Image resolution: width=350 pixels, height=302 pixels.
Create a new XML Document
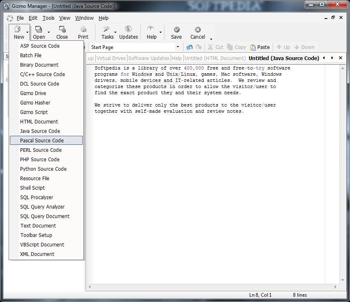(x=46, y=254)
